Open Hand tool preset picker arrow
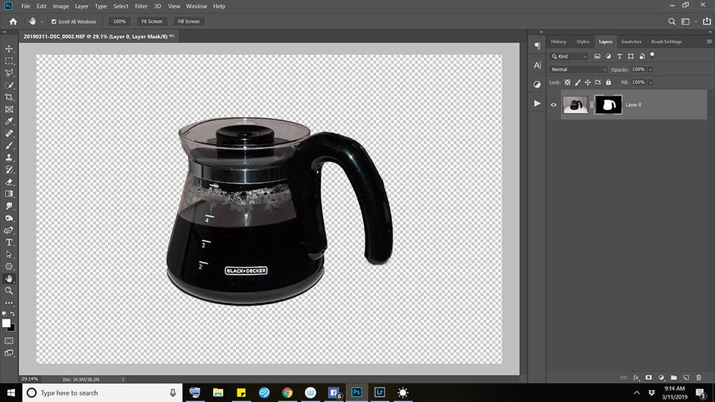Image resolution: width=715 pixels, height=402 pixels. 42,22
